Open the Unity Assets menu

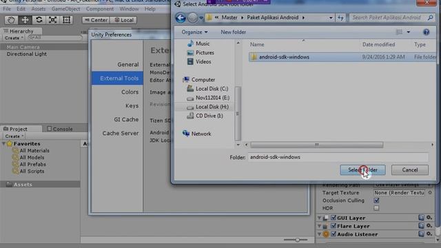pyautogui.click(x=39, y=9)
